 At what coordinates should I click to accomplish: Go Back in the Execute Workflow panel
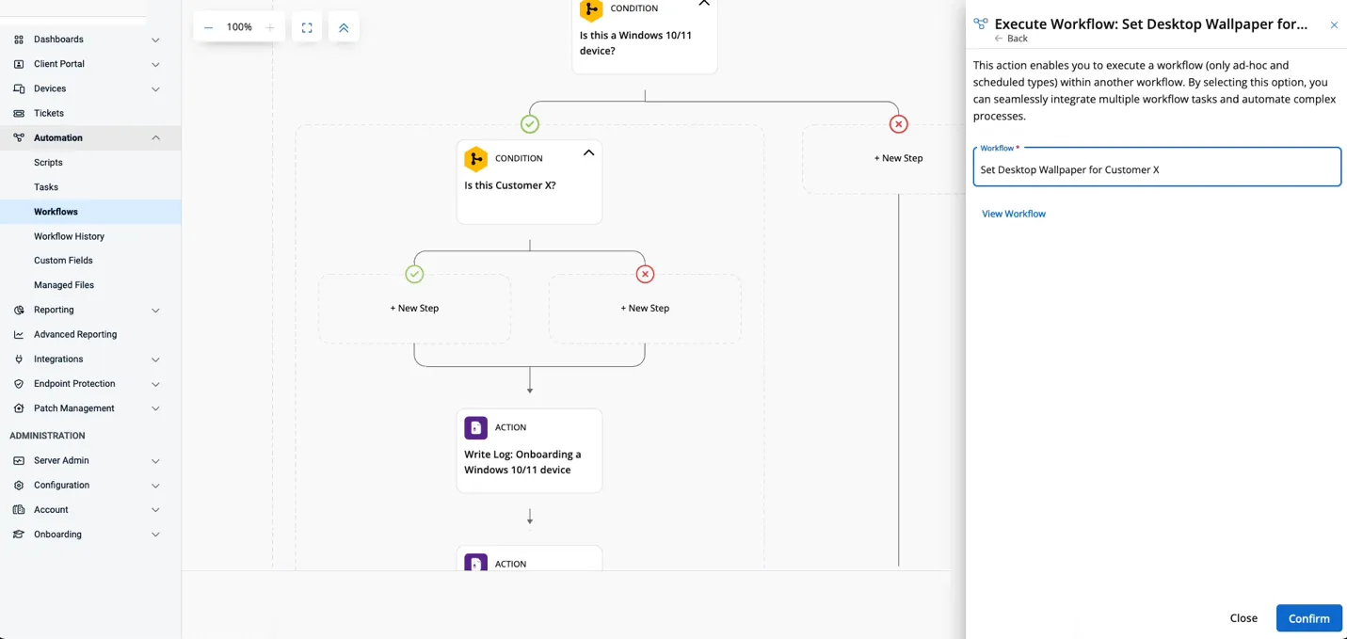click(x=1011, y=39)
